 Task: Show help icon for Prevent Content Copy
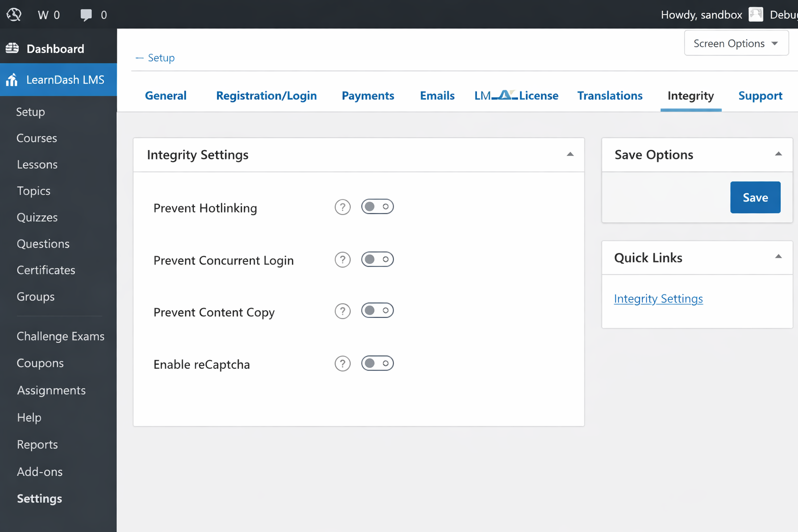342,311
